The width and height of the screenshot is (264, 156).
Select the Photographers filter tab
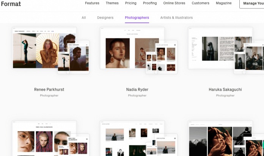tap(137, 18)
